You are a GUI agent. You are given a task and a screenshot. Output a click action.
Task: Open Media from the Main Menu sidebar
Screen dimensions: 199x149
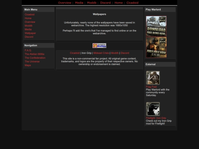[x=28, y=29]
